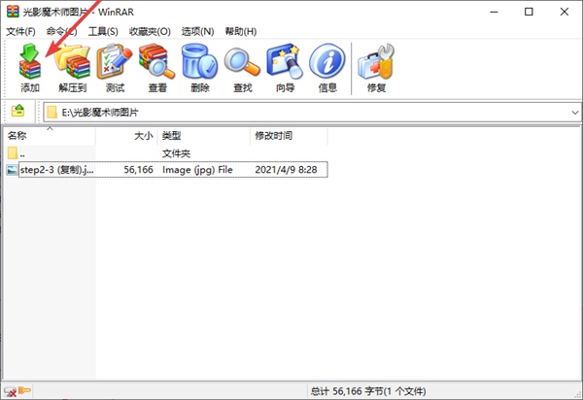Expand the address path dropdown arrow
Image resolution: width=583 pixels, height=400 pixels.
575,113
